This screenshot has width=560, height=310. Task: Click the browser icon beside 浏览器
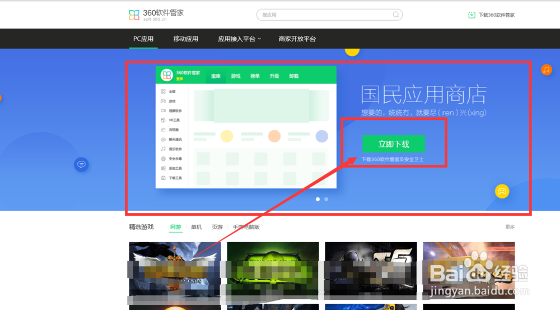(x=163, y=130)
